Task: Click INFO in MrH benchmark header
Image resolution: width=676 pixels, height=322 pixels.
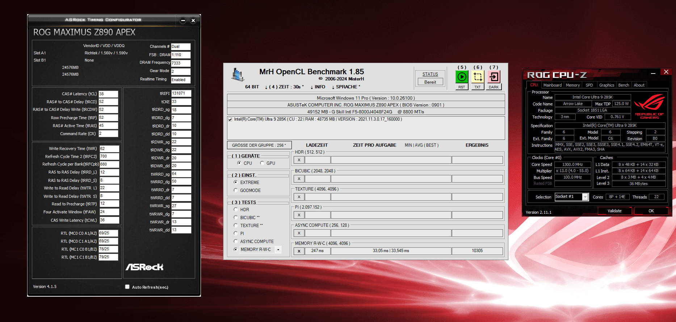Action: point(318,87)
